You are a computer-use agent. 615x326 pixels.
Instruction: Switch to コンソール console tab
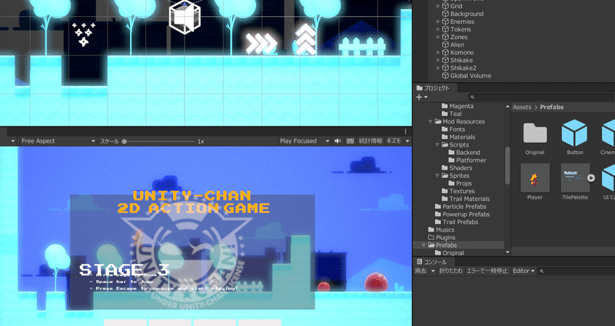[x=431, y=262]
